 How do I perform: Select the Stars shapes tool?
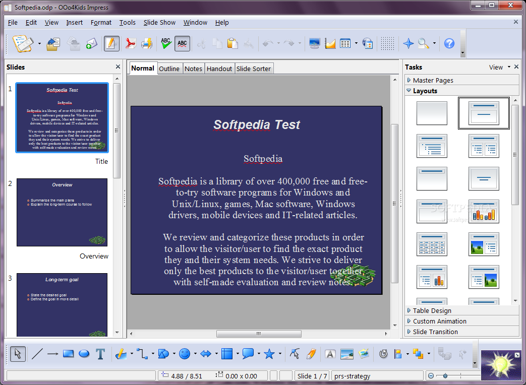pyautogui.click(x=269, y=354)
